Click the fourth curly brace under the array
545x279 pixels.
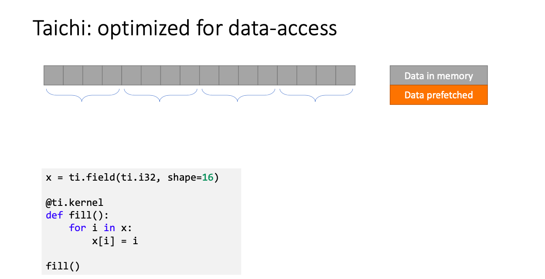click(316, 95)
